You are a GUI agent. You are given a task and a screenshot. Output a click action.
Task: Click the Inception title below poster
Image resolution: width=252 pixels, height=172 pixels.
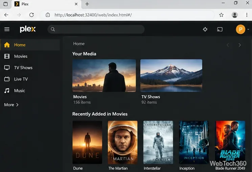[187, 168]
